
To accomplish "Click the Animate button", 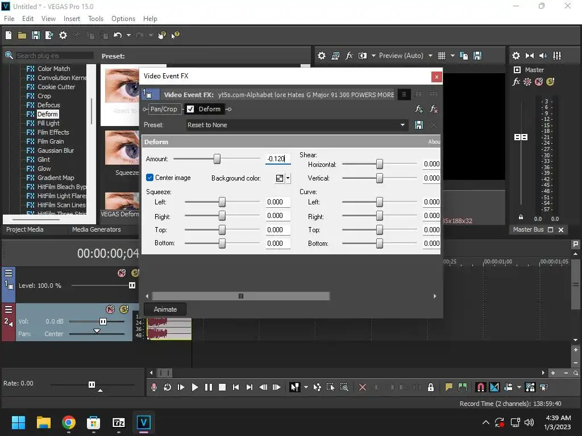I will tap(165, 309).
